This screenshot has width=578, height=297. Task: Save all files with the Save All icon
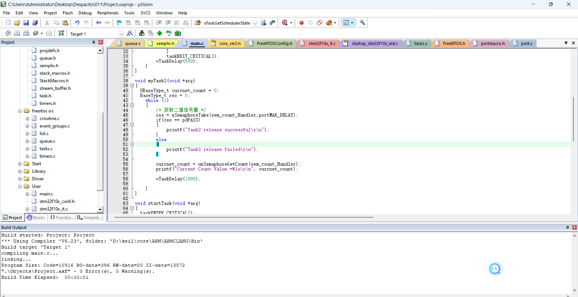[35, 23]
